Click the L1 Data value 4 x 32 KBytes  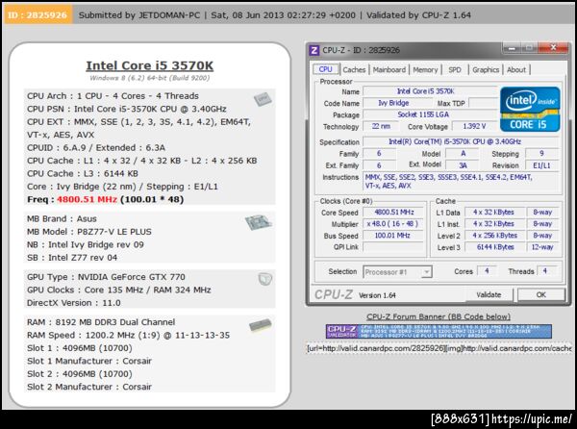(x=493, y=213)
